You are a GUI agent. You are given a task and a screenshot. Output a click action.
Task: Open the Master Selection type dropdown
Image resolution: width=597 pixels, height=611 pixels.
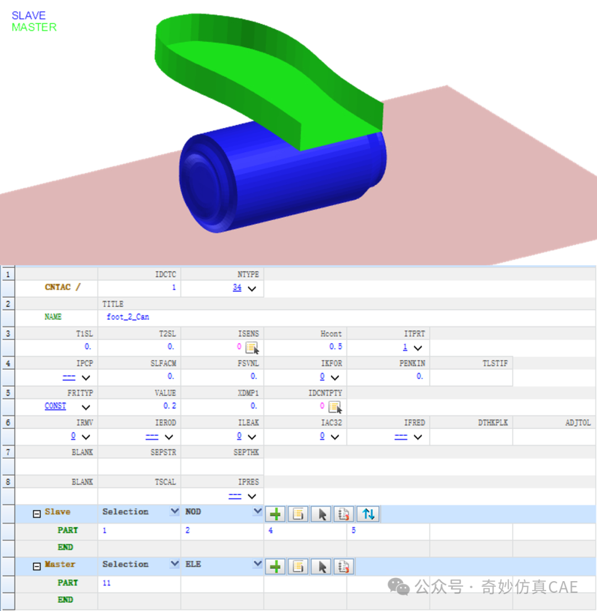point(175,563)
